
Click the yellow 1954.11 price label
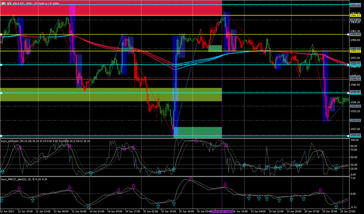[355, 51]
